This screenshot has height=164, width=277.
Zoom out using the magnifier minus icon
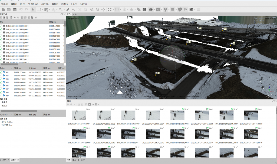[x=97, y=10]
